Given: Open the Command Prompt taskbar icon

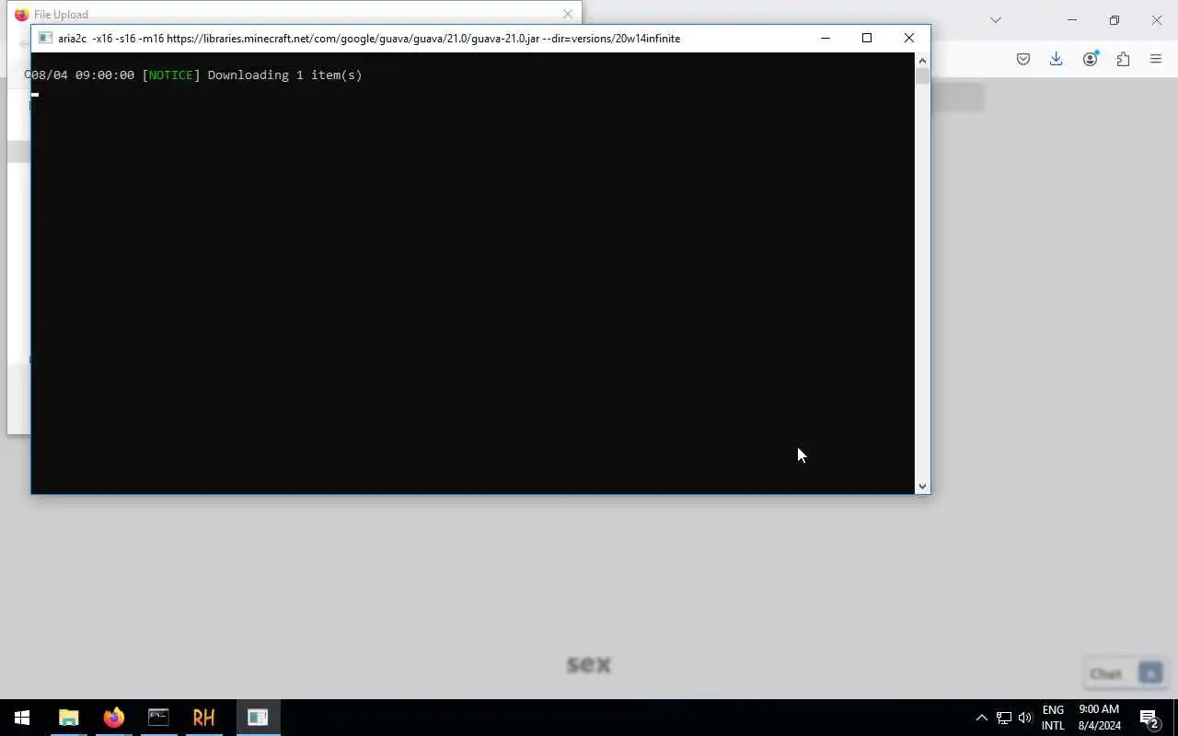Looking at the screenshot, I should point(158,718).
